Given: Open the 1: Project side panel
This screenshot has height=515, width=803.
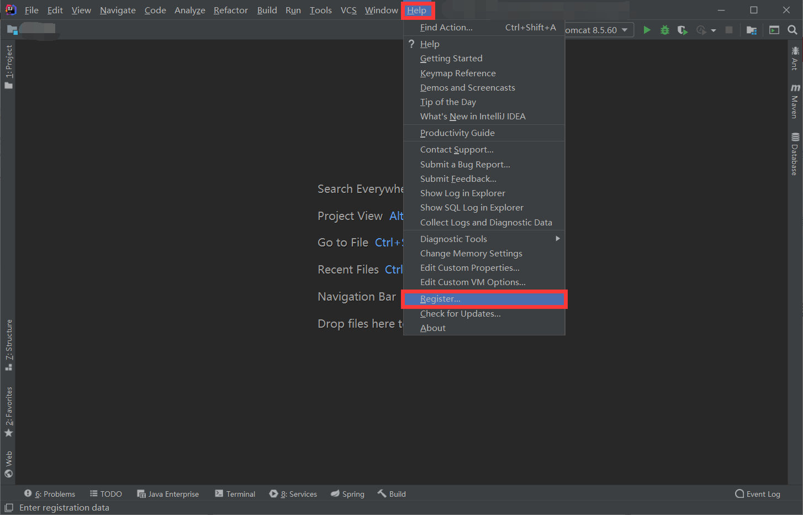Looking at the screenshot, I should click(8, 67).
